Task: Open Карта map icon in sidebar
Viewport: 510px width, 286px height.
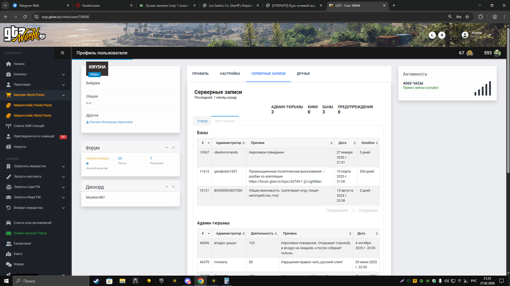Action: pyautogui.click(x=8, y=254)
